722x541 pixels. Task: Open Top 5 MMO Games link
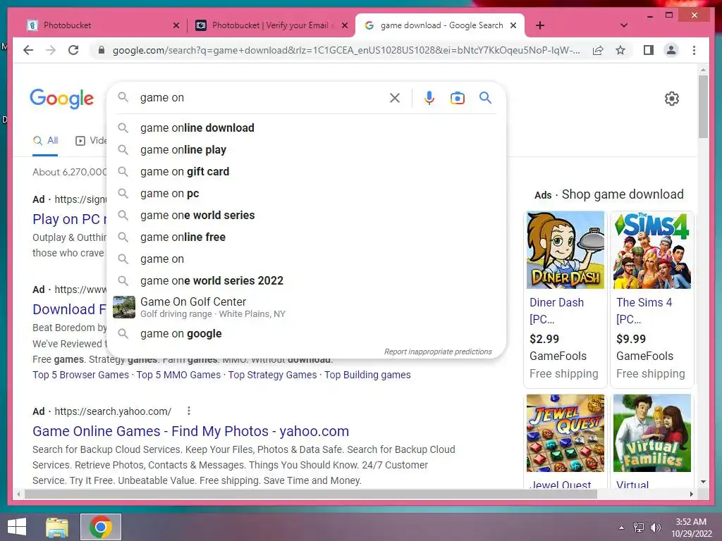(x=178, y=375)
